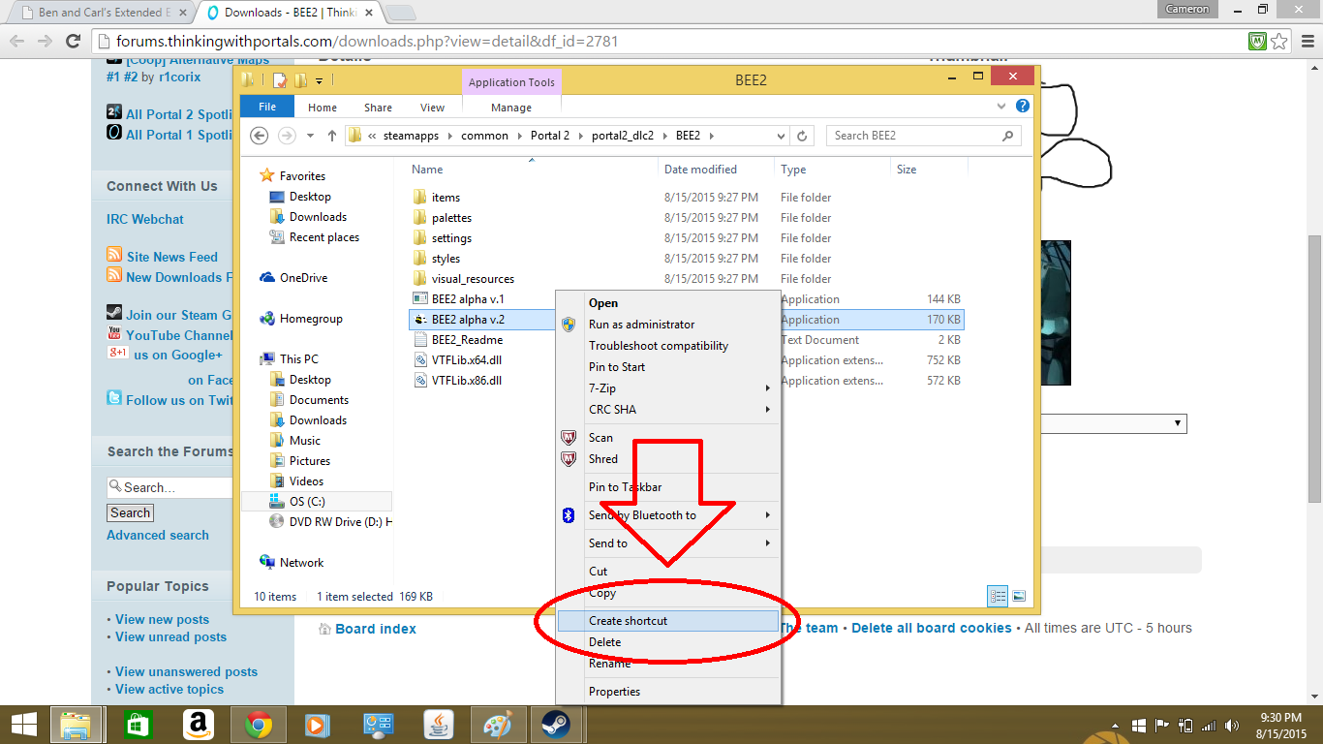Select Pin to Start from the context menu

coord(668,367)
